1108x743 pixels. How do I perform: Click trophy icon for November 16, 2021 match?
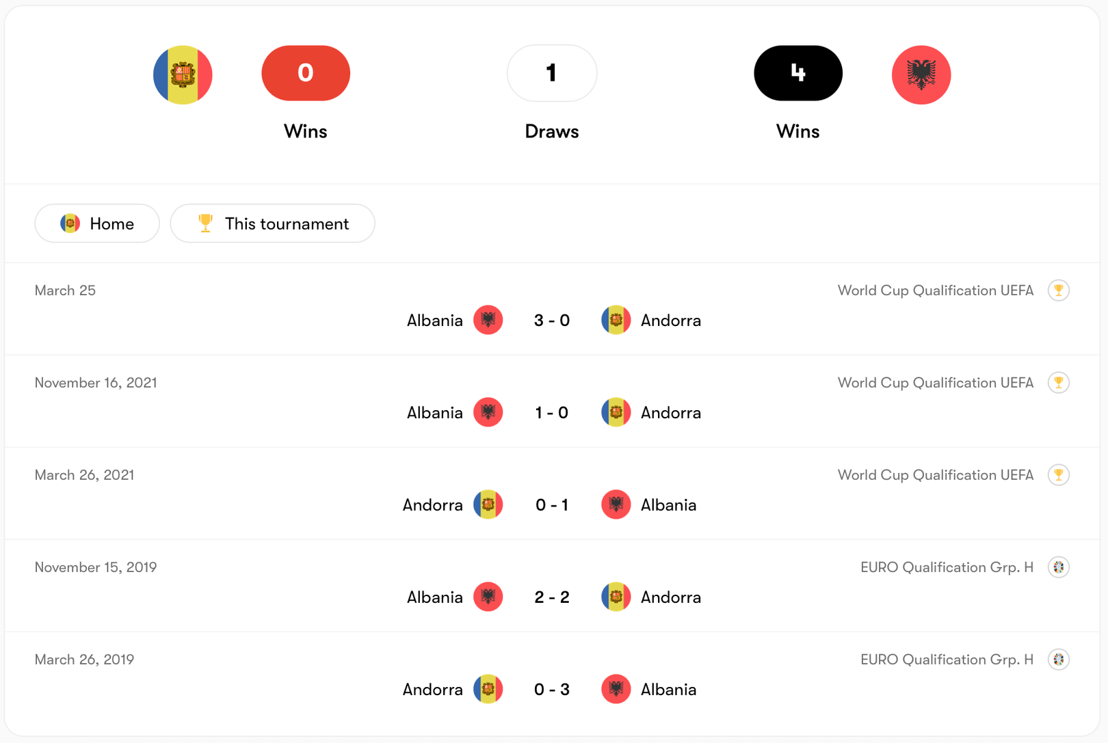[x=1058, y=383]
